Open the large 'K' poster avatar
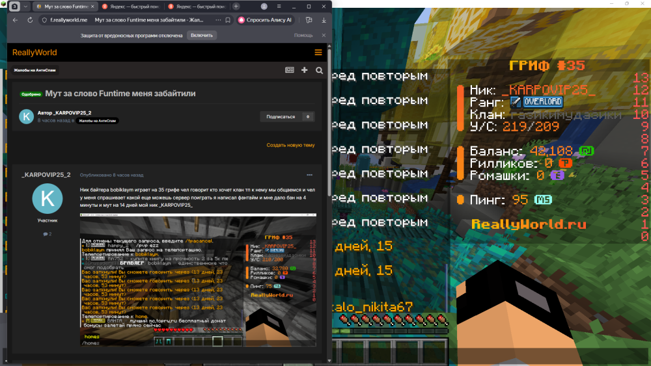Screen dimensions: 651x366 pyautogui.click(x=48, y=198)
